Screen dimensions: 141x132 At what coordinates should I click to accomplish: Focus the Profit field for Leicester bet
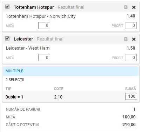pyautogui.click(x=131, y=58)
